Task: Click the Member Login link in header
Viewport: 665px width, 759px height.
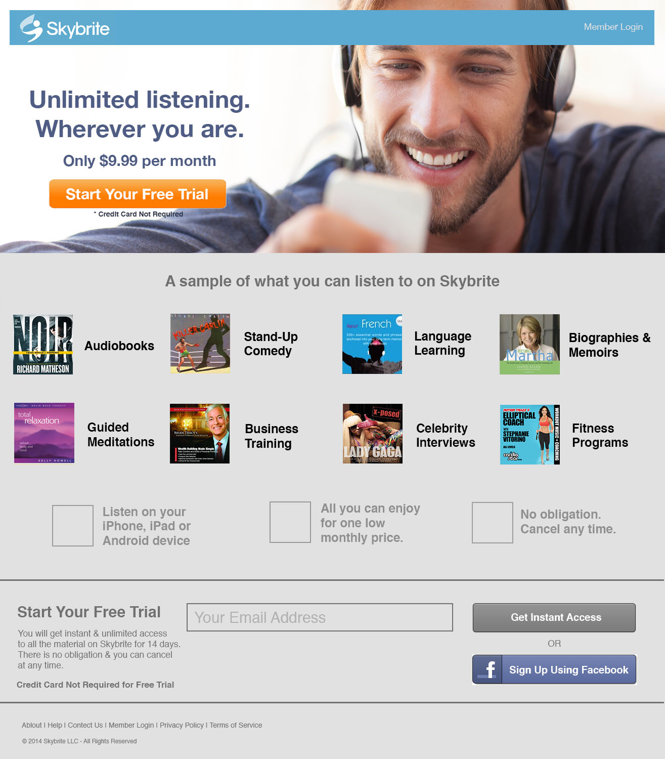Action: point(613,27)
